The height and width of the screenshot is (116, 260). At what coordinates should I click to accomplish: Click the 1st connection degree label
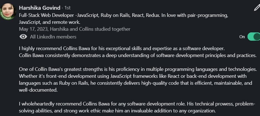pyautogui.click(x=67, y=8)
